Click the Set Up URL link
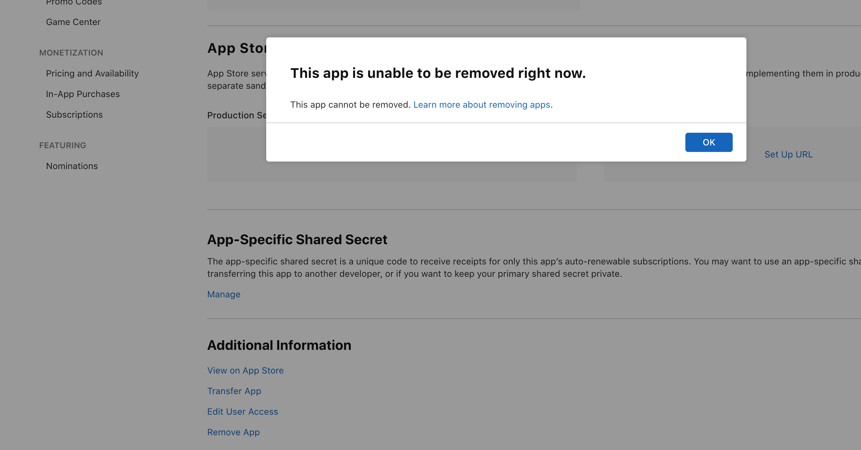The width and height of the screenshot is (861, 450). pyautogui.click(x=788, y=154)
